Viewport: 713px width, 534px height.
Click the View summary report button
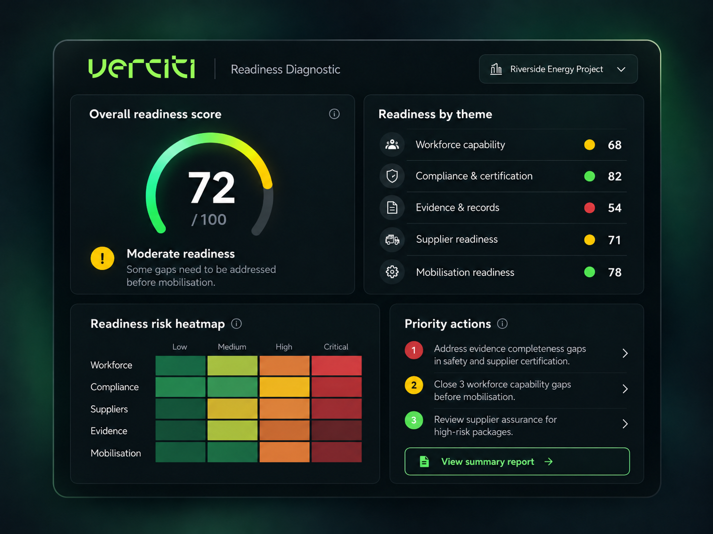click(x=517, y=461)
